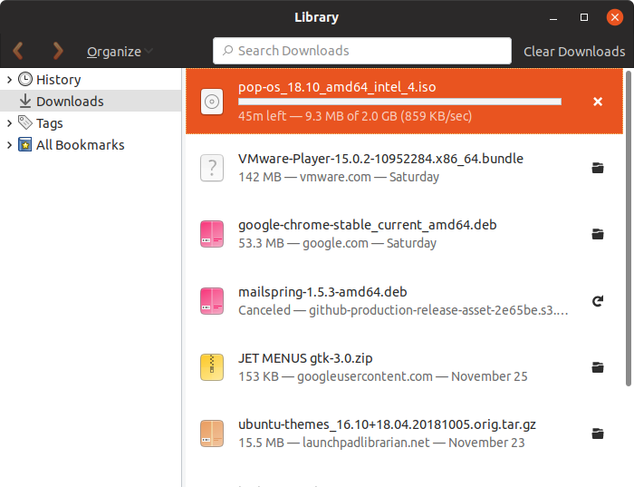Select google-chrome-stable_current_amd64.deb filename

(367, 225)
